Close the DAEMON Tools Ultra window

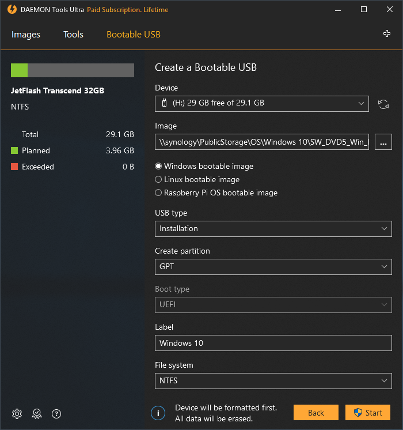point(389,10)
